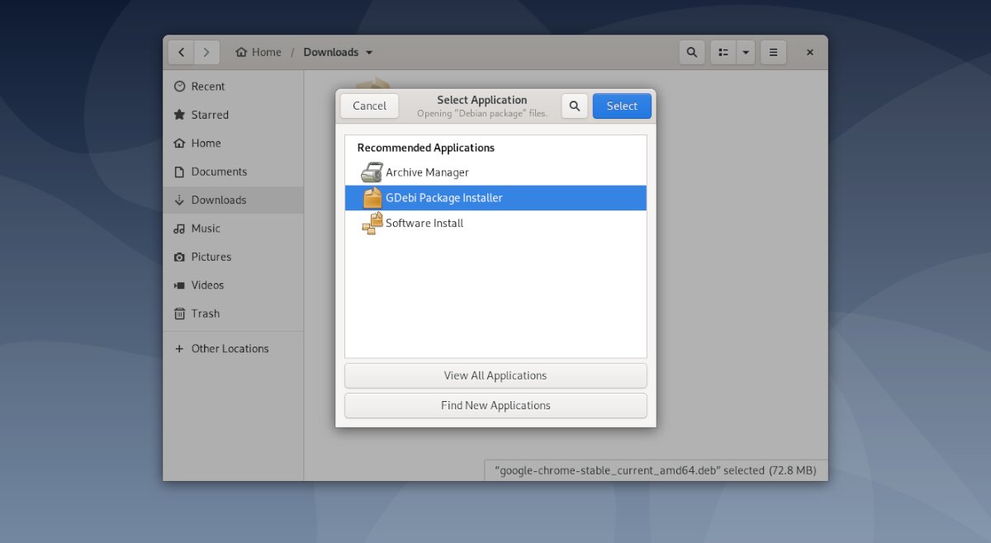Open the search in the file browser toolbar

click(691, 52)
